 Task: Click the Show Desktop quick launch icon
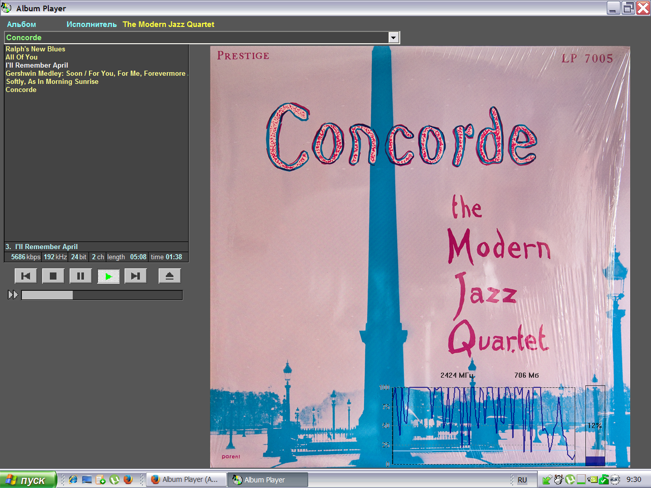87,479
